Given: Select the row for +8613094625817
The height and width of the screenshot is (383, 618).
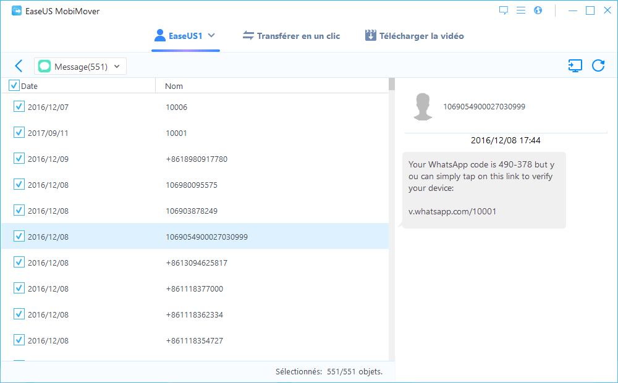Looking at the screenshot, I should point(197,263).
